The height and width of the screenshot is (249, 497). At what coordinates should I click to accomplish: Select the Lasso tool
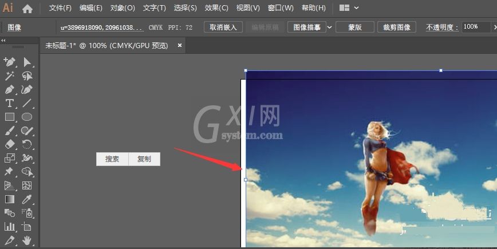[x=27, y=76]
